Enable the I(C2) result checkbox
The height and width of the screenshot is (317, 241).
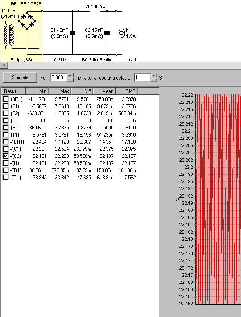(6, 113)
